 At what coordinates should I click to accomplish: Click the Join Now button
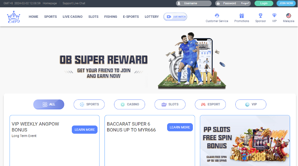286,3
